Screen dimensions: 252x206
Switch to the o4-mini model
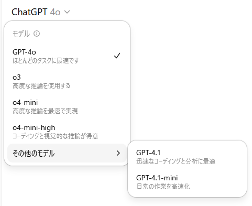pyautogui.click(x=67, y=106)
